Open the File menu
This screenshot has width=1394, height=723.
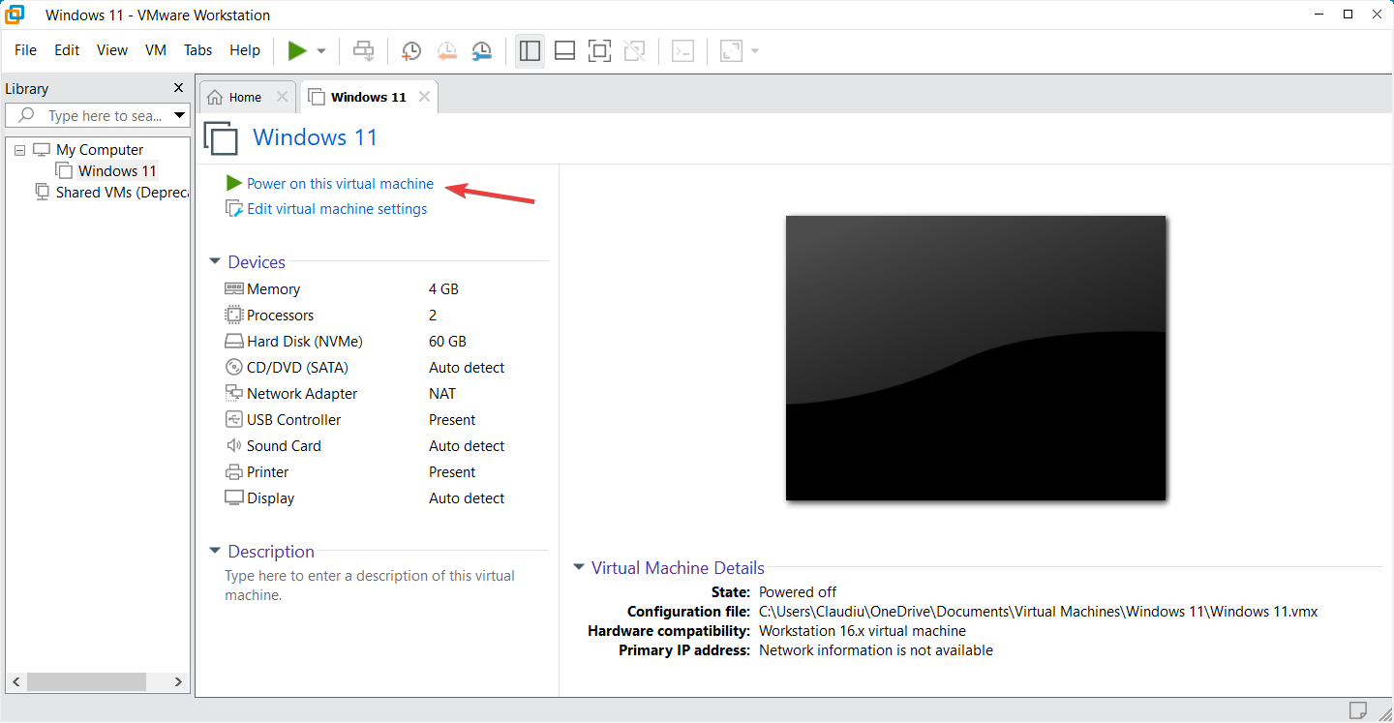coord(26,50)
